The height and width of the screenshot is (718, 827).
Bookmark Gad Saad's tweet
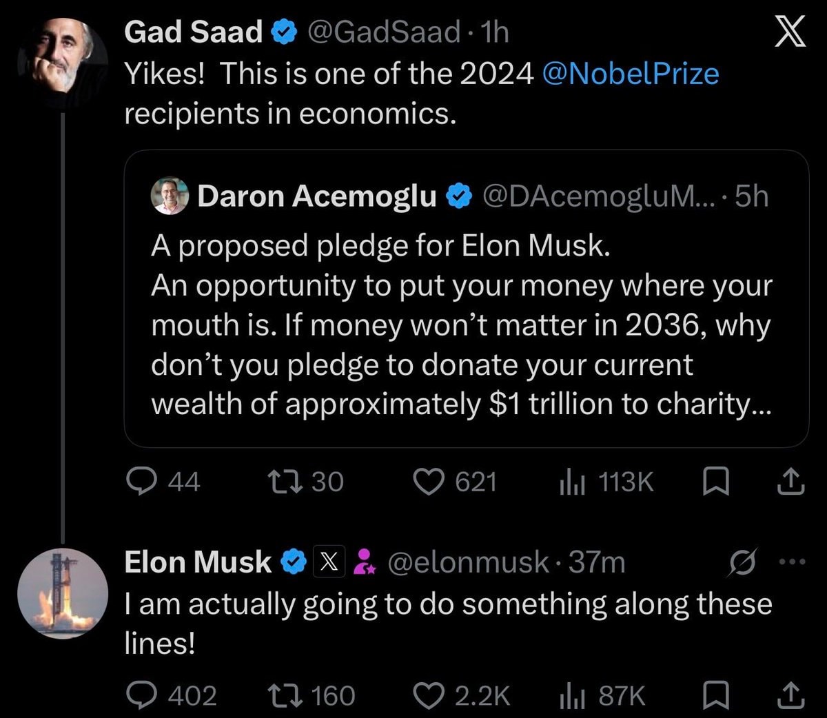[x=715, y=482]
